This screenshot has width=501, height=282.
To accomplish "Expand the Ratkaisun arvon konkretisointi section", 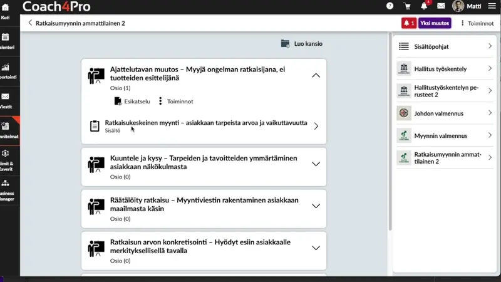I will click(x=316, y=248).
